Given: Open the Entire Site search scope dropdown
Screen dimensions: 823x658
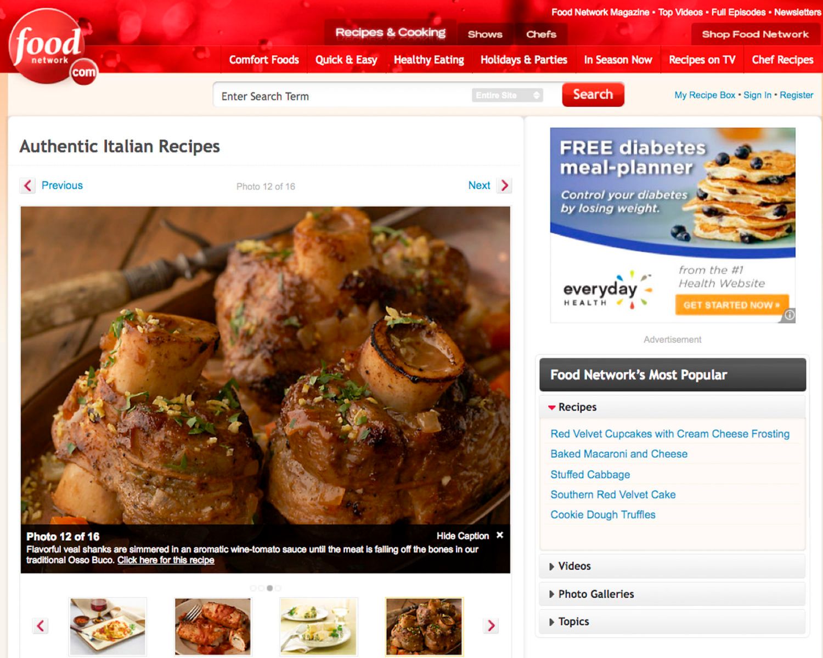Looking at the screenshot, I should click(x=508, y=95).
